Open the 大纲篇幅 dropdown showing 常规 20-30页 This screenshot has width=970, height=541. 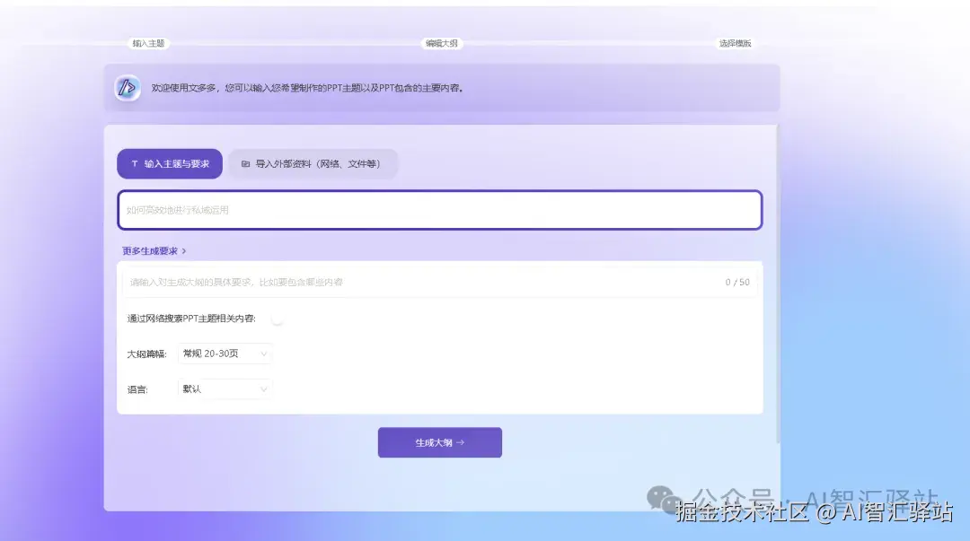pos(223,353)
